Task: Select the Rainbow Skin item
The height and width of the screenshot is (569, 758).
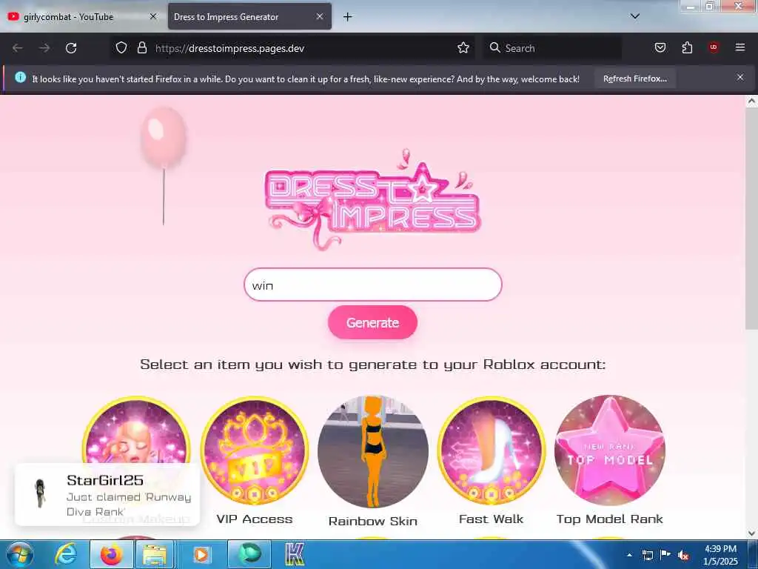Action: pyautogui.click(x=373, y=451)
